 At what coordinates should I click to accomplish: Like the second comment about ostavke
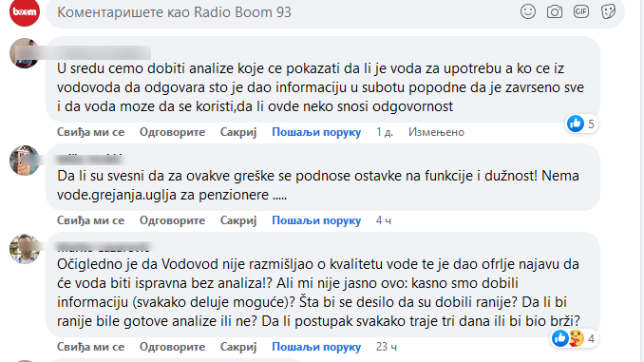coord(90,220)
